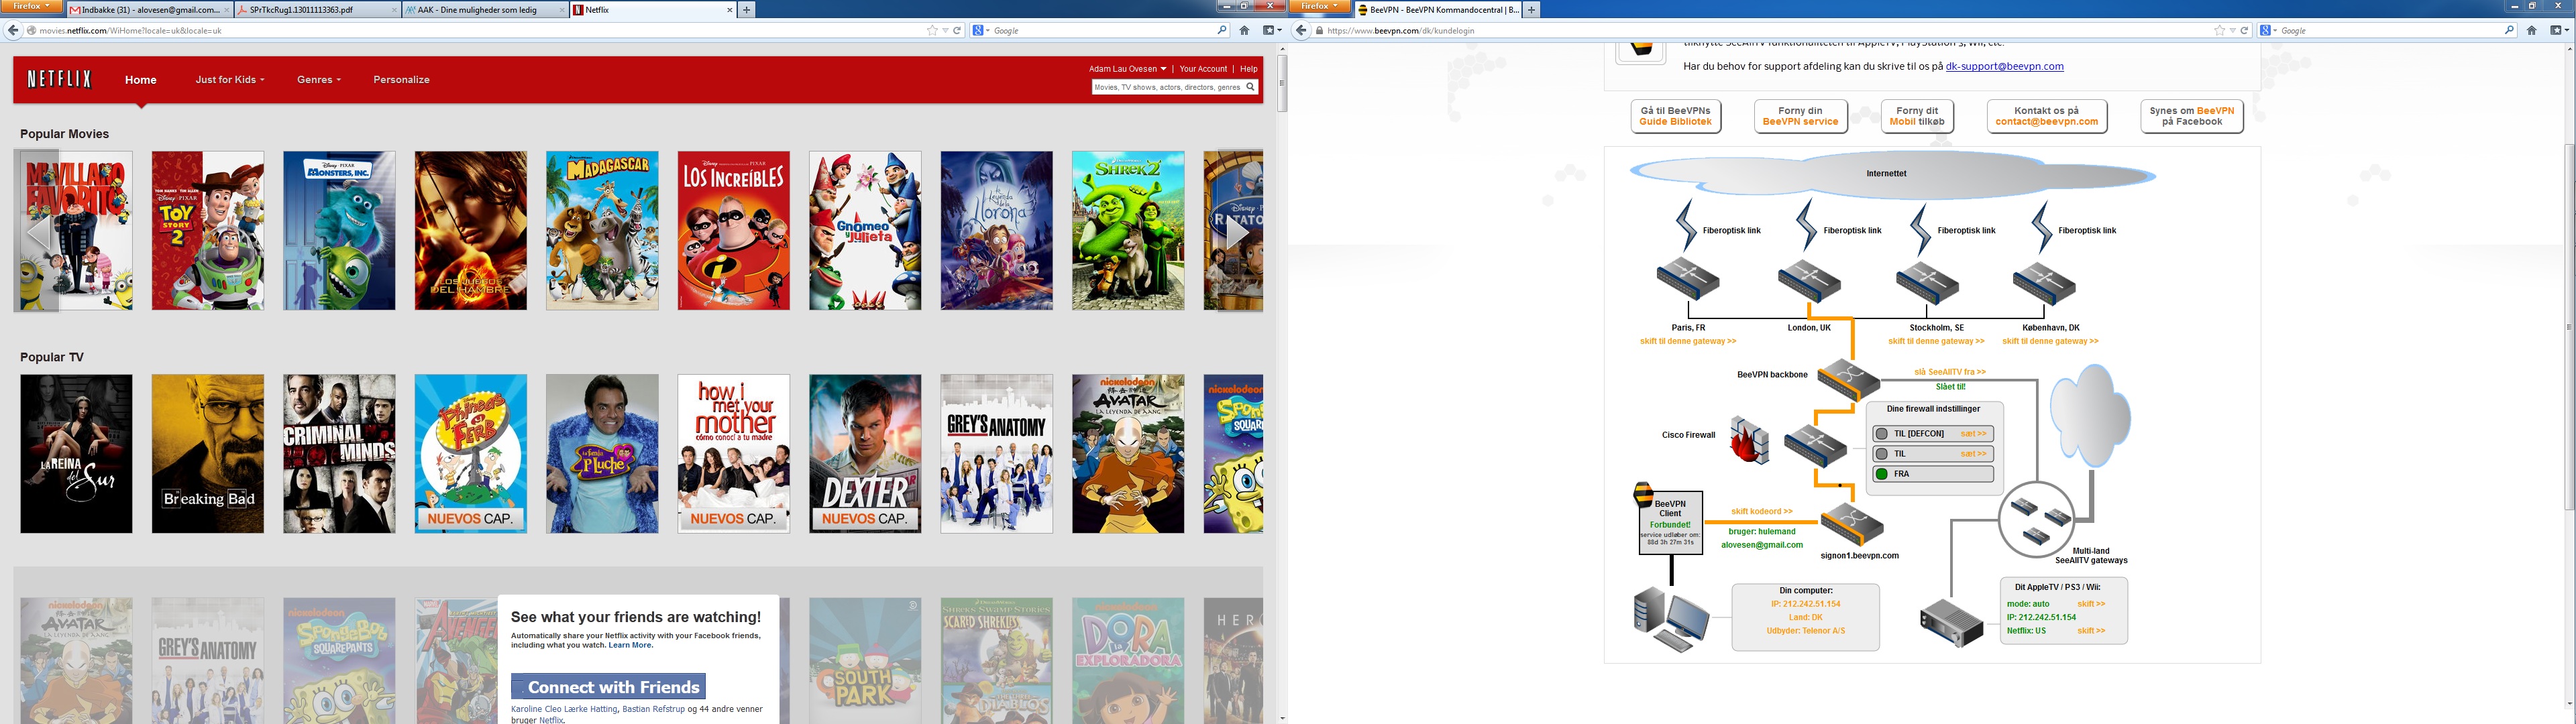Image resolution: width=2576 pixels, height=724 pixels.
Task: Click skift kodeord link
Action: click(x=1761, y=512)
